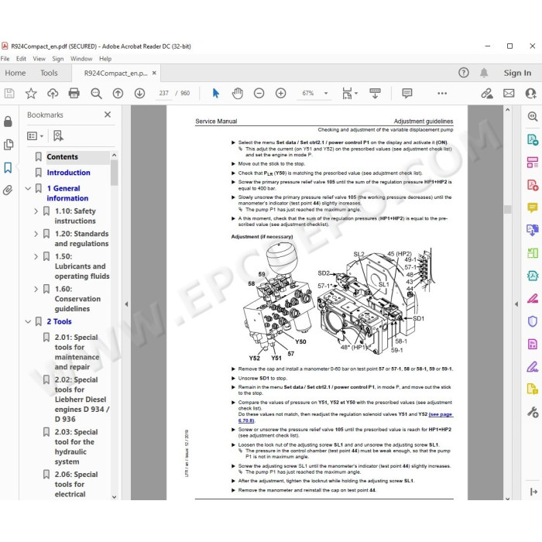This screenshot has height=542, width=542.
Task: Open the Introduction bookmark
Action: (68, 173)
